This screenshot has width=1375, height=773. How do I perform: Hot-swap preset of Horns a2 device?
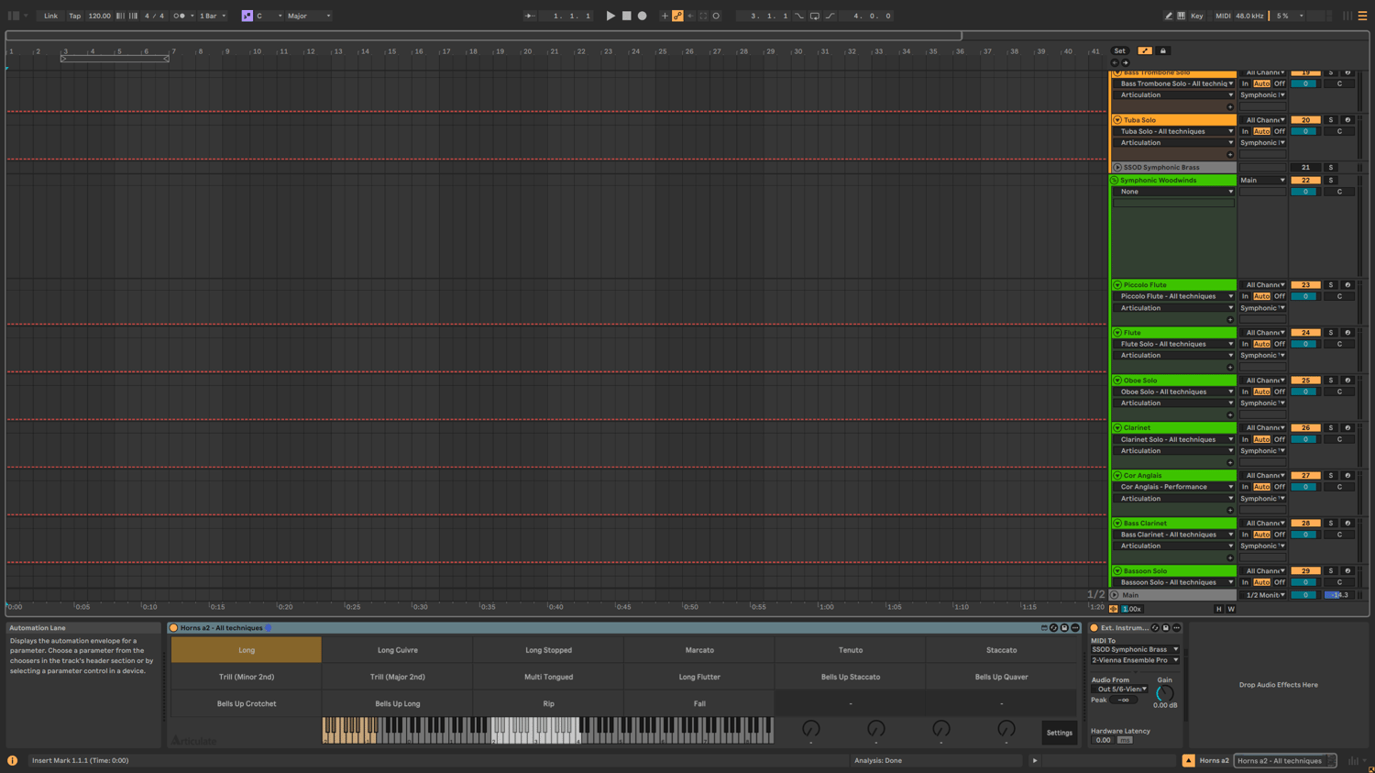[x=1053, y=628]
